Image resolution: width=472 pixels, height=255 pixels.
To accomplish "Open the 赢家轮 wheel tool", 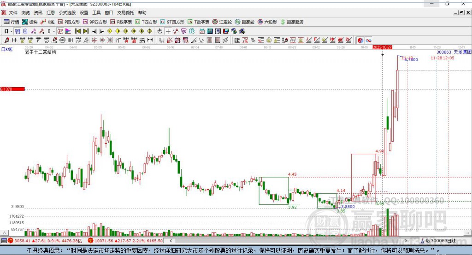I will [x=245, y=22].
